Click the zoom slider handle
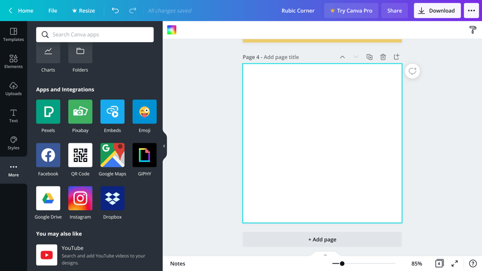The width and height of the screenshot is (482, 271). 342,264
